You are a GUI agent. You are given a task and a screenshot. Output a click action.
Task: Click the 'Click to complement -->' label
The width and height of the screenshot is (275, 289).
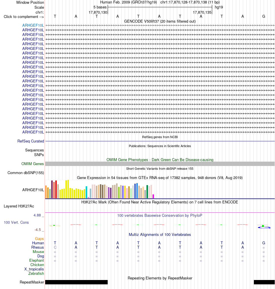coord(24,17)
